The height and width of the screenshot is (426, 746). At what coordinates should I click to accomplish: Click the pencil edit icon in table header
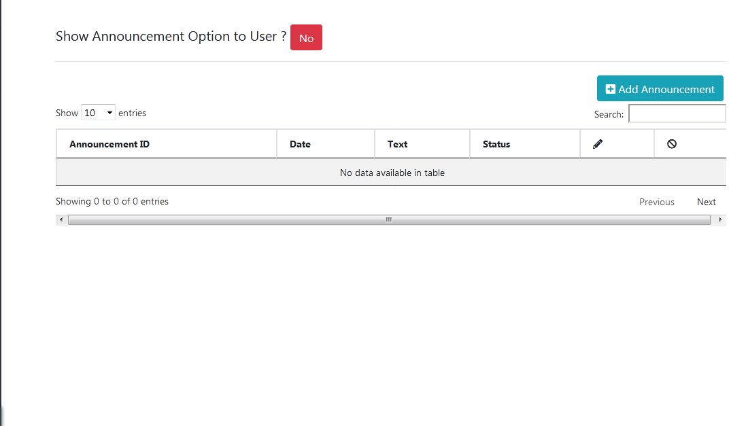click(598, 143)
